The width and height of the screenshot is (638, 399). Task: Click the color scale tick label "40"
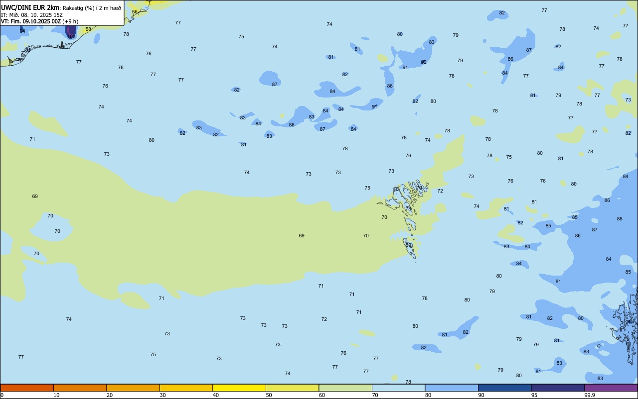(x=216, y=395)
